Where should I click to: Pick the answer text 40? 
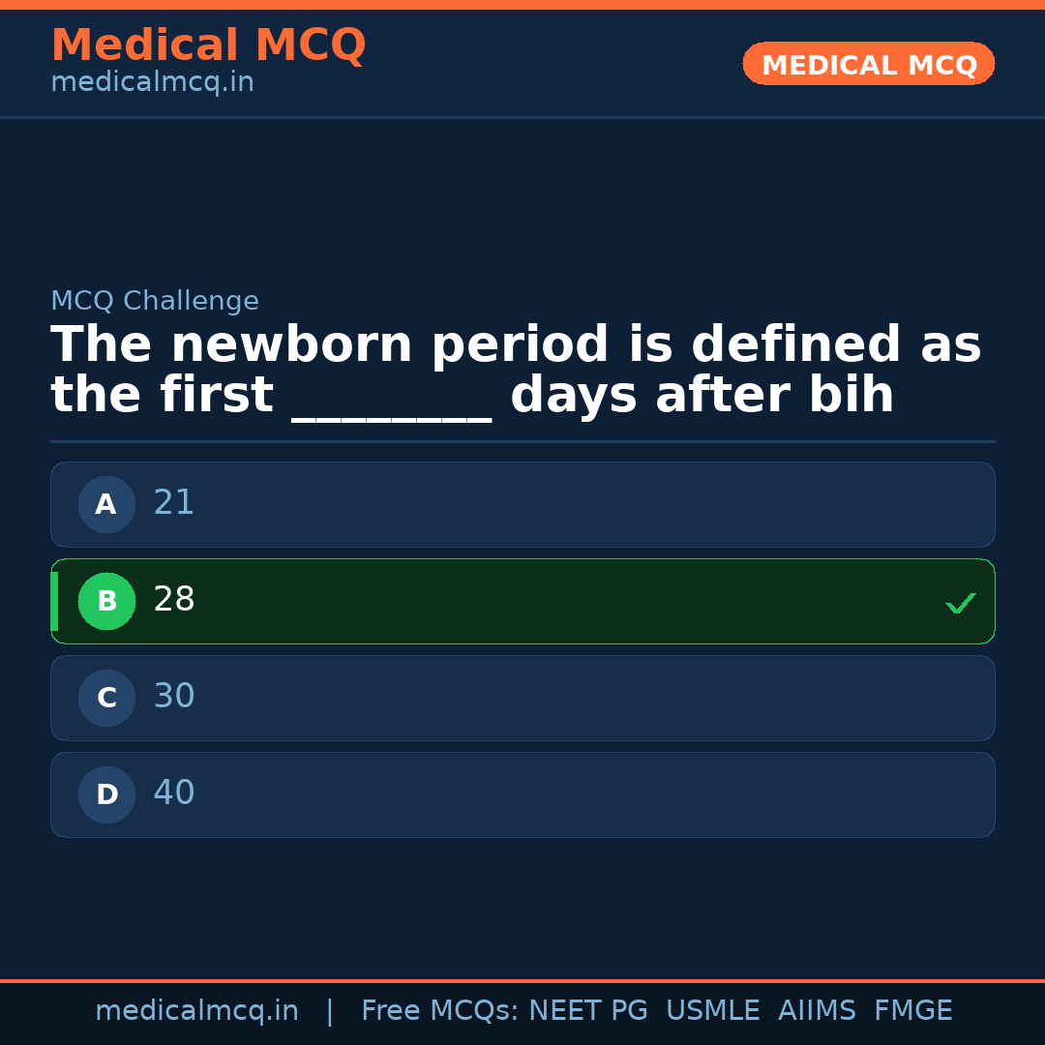[174, 793]
